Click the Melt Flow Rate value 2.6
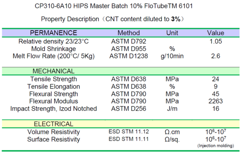This screenshot has height=155, width=243. (215, 56)
